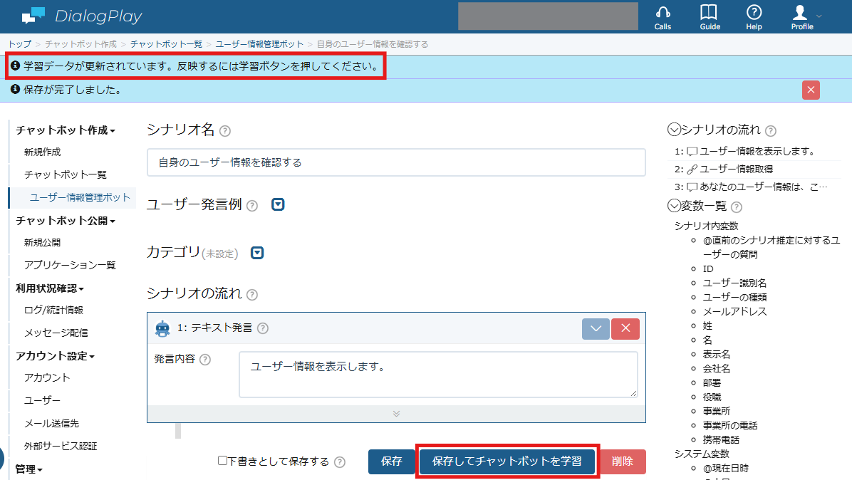Click the シナリオ名 text field
Image resolution: width=852 pixels, height=480 pixels.
pyautogui.click(x=396, y=162)
